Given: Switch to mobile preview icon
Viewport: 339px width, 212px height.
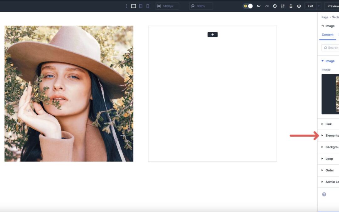Looking at the screenshot, I should 147,6.
